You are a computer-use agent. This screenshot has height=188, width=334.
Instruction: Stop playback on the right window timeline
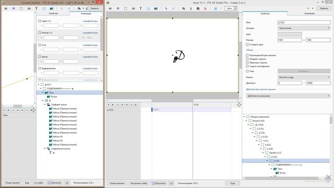pos(113,104)
